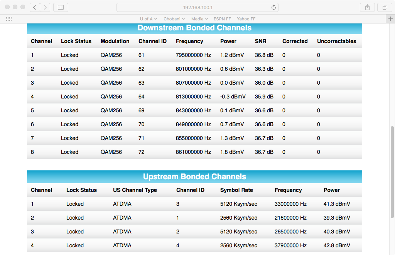Add a new tab with plus button
Image resolution: width=395 pixels, height=255 pixels.
tap(390, 19)
